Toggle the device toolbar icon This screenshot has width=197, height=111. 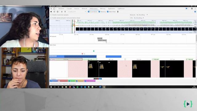[54, 9]
